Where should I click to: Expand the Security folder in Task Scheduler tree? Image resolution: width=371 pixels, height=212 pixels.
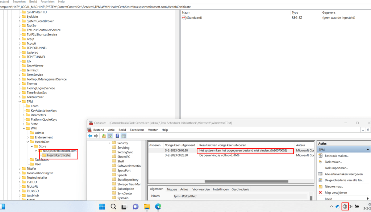109,143
